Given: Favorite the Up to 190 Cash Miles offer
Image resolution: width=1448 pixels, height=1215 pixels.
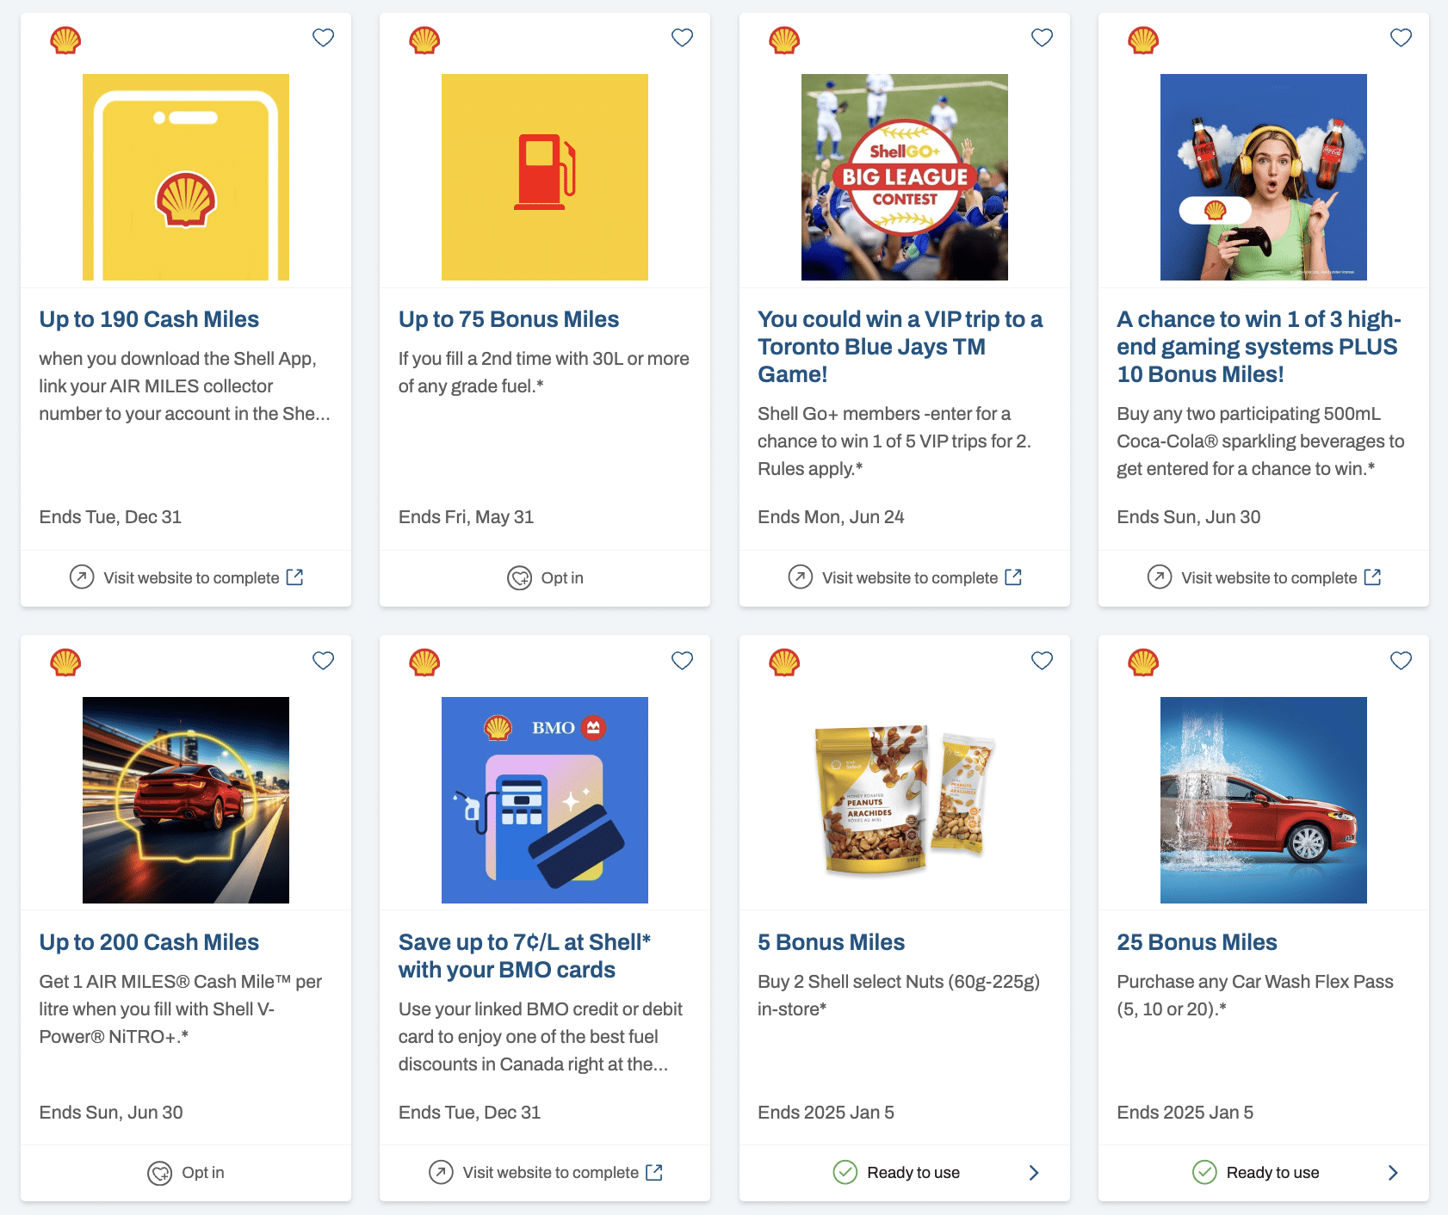Looking at the screenshot, I should coord(323,38).
